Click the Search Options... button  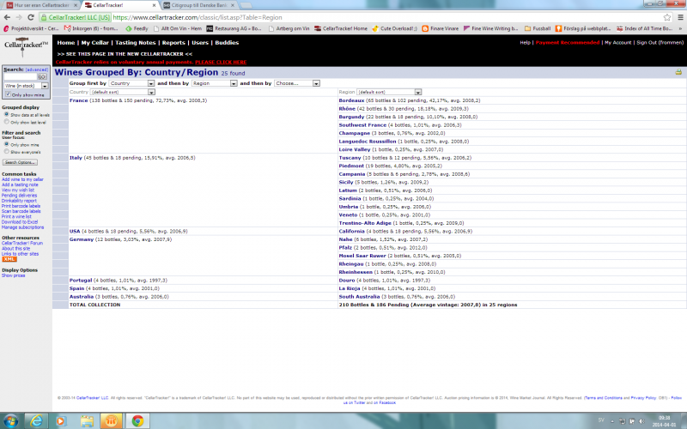pyautogui.click(x=20, y=162)
